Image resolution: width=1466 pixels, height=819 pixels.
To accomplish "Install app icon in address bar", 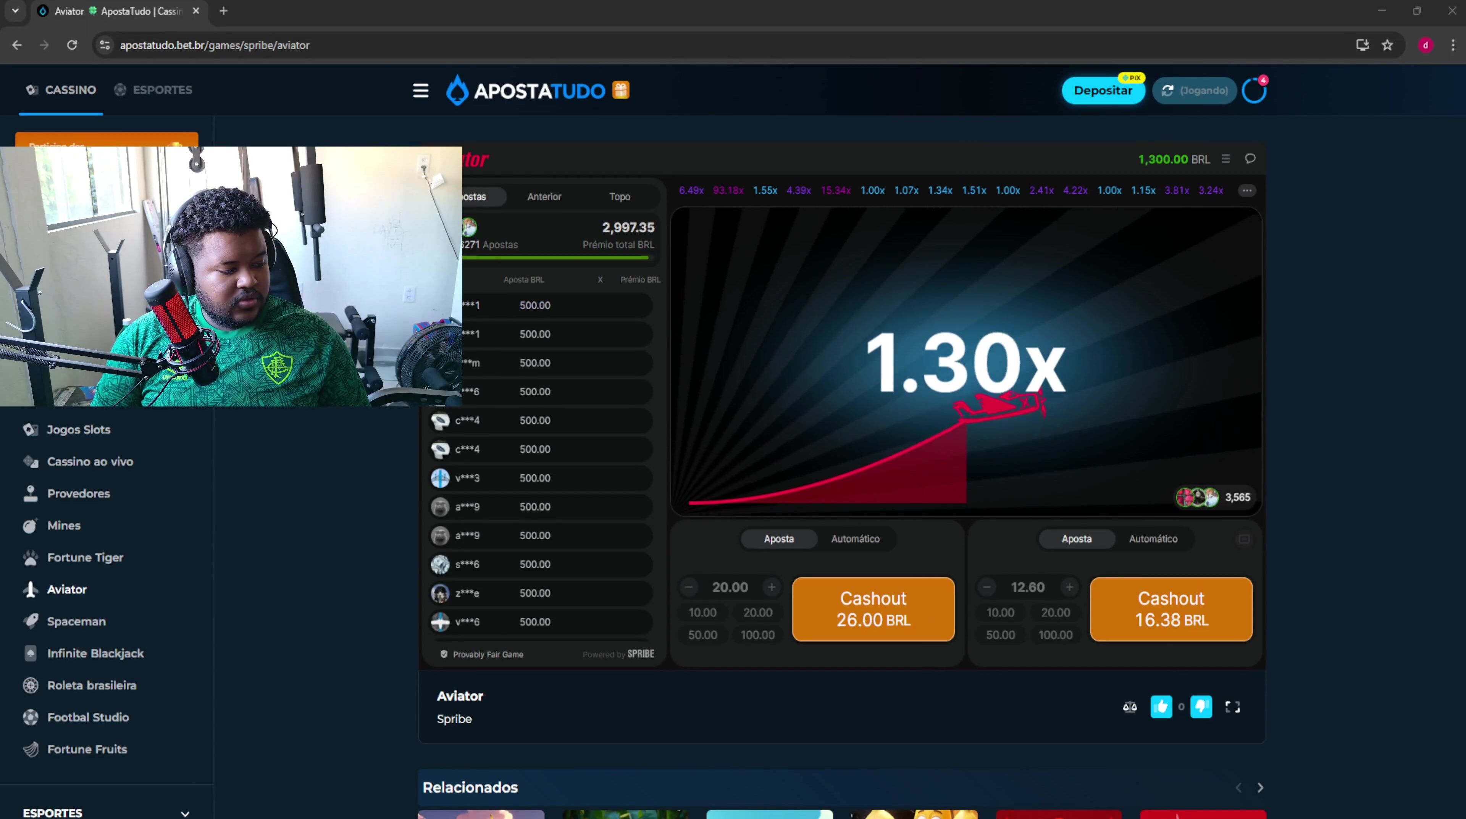I will [1363, 45].
